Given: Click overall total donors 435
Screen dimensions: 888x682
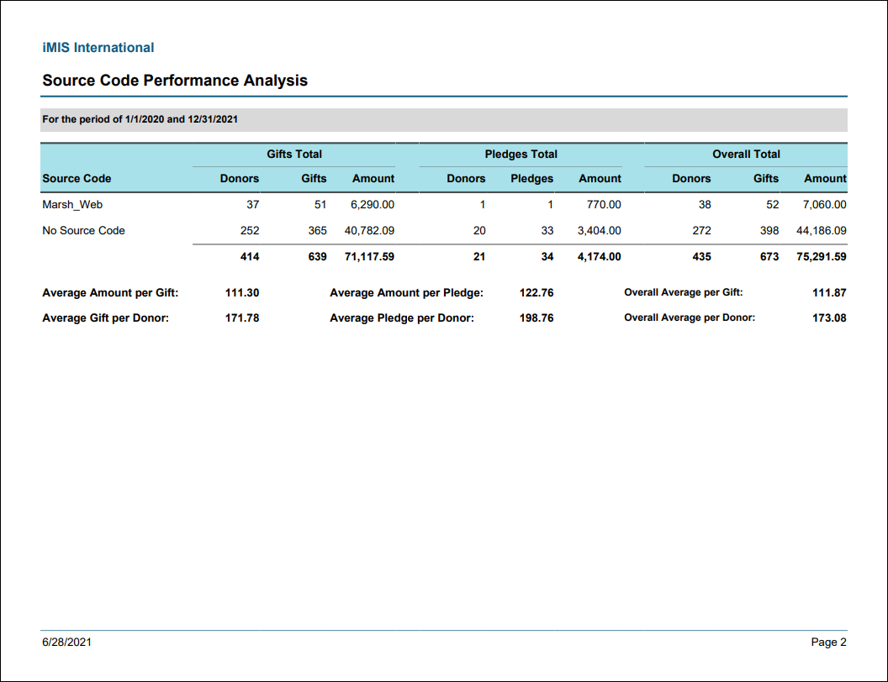Looking at the screenshot, I should pos(701,257).
